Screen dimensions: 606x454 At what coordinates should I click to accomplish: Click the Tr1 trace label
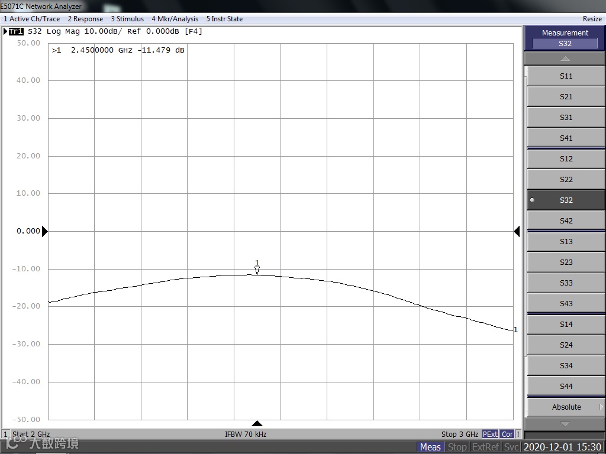click(x=16, y=31)
